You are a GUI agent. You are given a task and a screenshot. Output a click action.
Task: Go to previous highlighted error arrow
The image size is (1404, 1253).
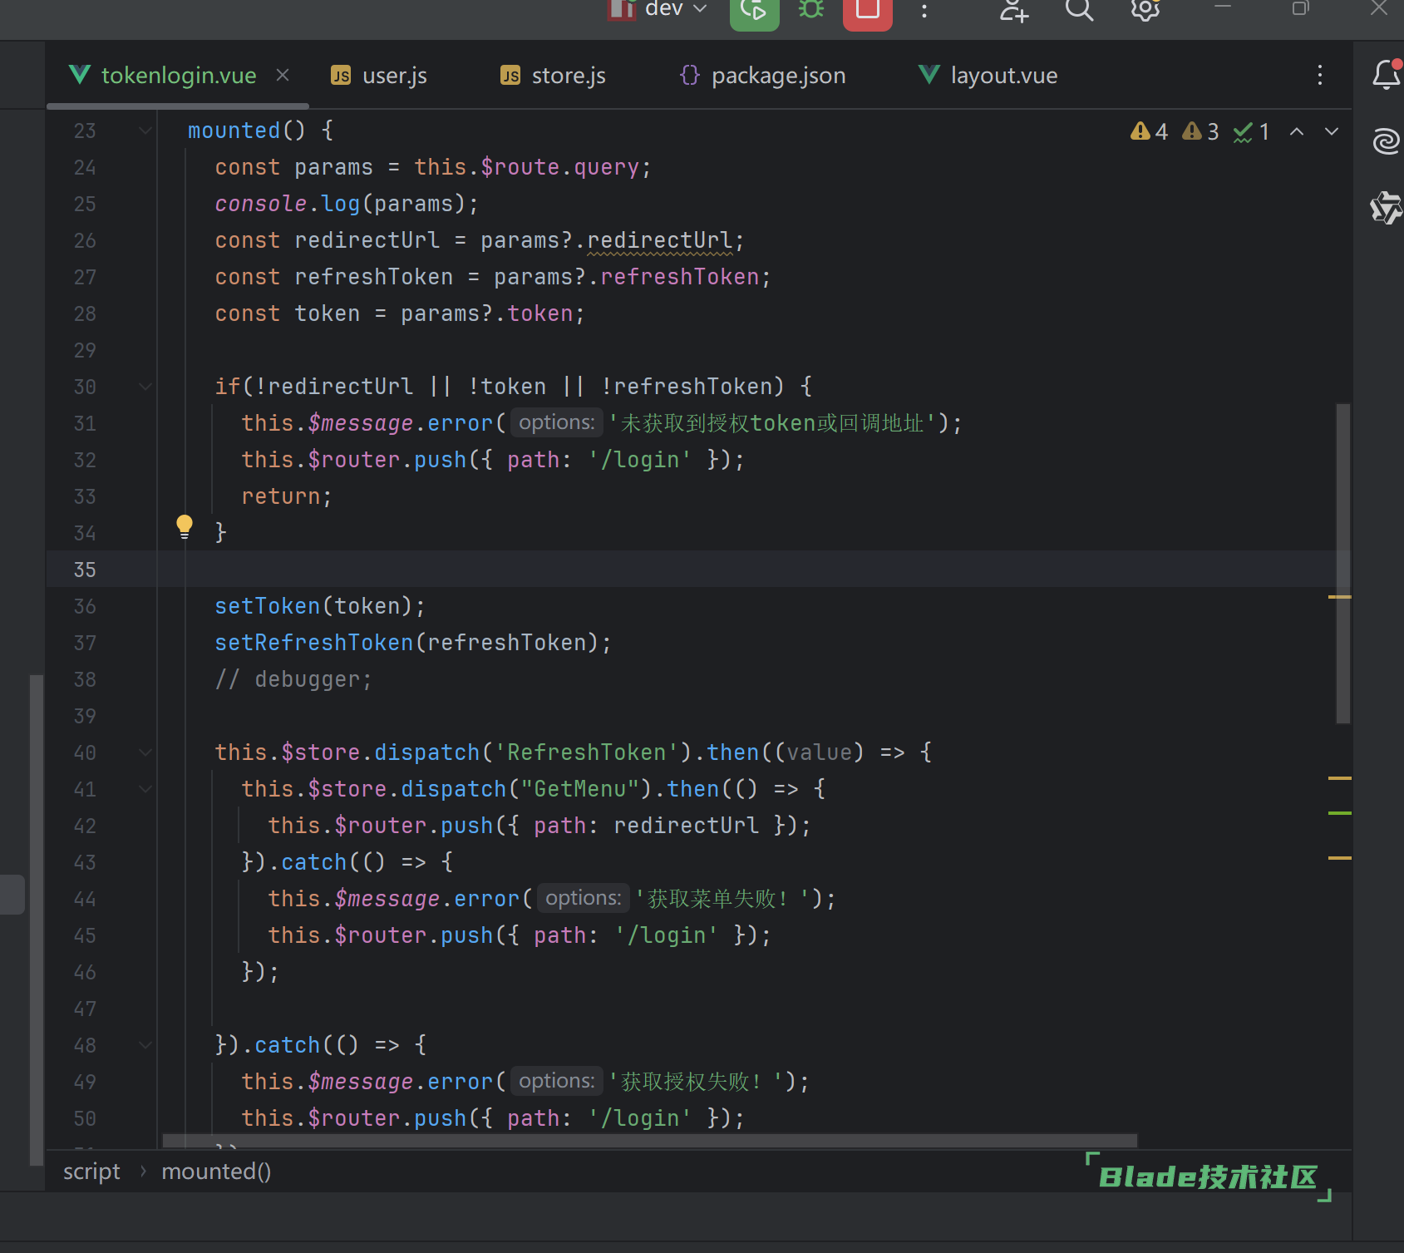(1297, 131)
